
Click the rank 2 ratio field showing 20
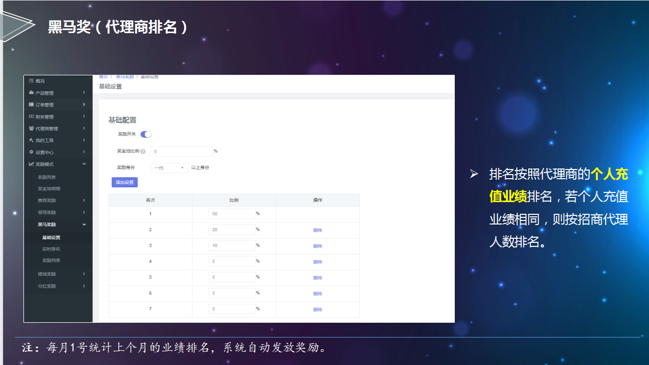(232, 230)
